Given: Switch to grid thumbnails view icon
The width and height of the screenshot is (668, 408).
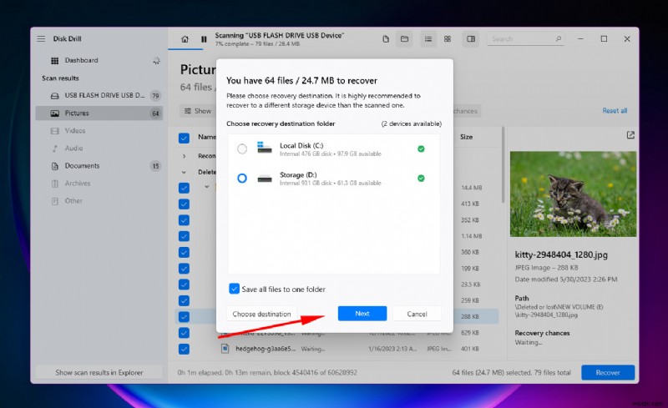Looking at the screenshot, I should 448,38.
